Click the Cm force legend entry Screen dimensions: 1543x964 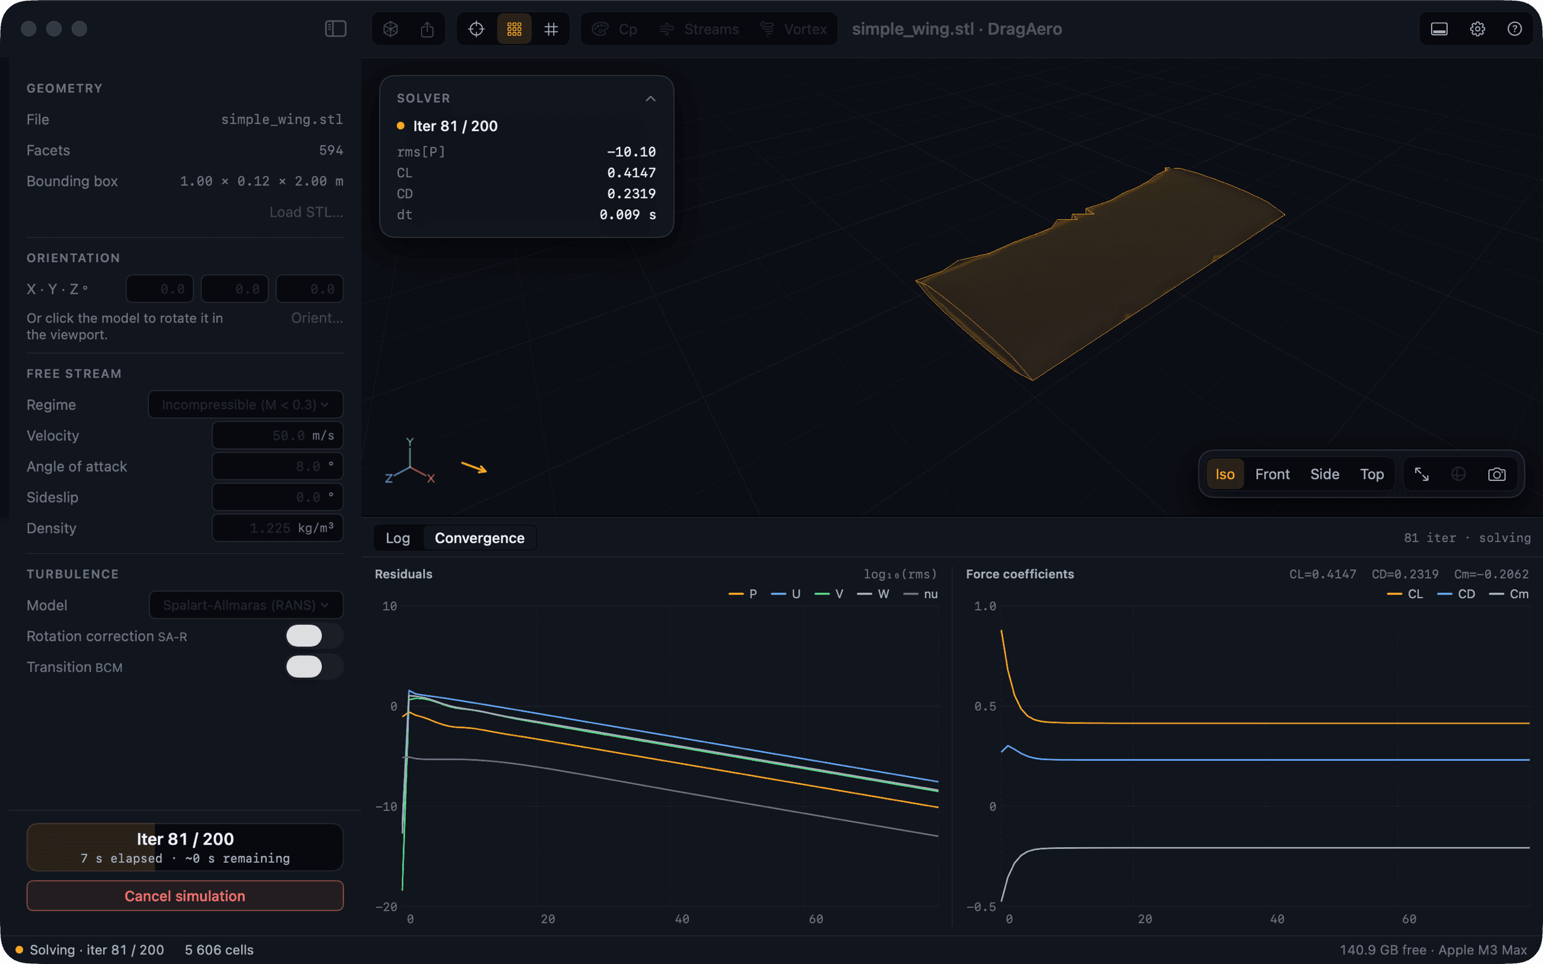pyautogui.click(x=1508, y=593)
